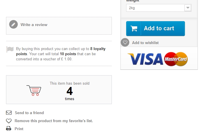Image resolution: width=205 pixels, height=137 pixels.
Task: Remove this product from my favorite's list
Action: click(54, 121)
